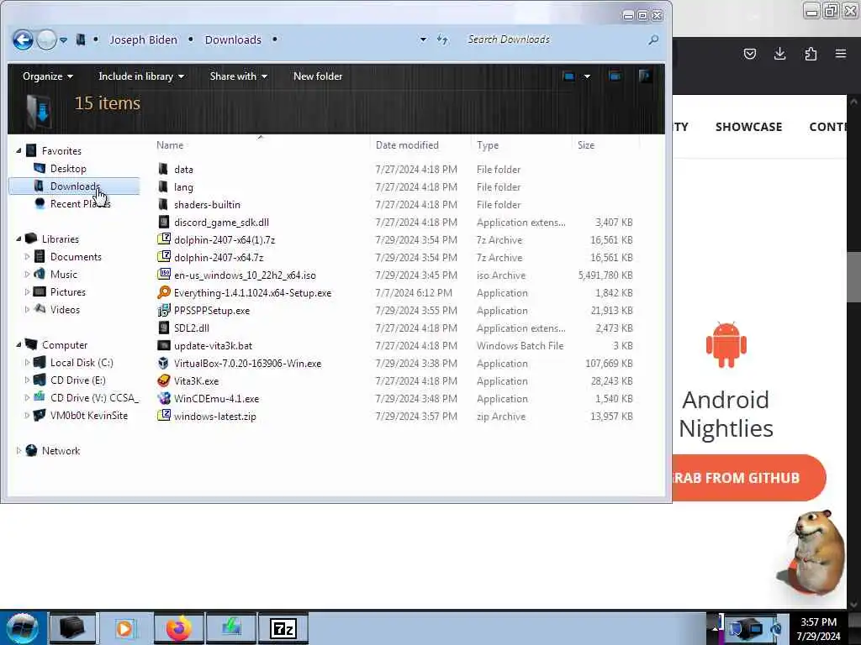Open Include in library menu
Screen dimensions: 861x645
coord(141,76)
